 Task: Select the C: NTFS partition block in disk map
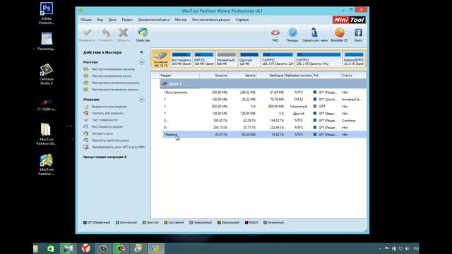pyautogui.click(x=278, y=59)
